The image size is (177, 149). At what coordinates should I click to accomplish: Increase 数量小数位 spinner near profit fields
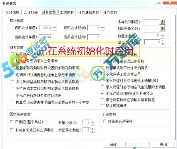163,34
